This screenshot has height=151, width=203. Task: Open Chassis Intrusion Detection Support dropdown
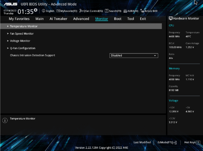(x=134, y=56)
